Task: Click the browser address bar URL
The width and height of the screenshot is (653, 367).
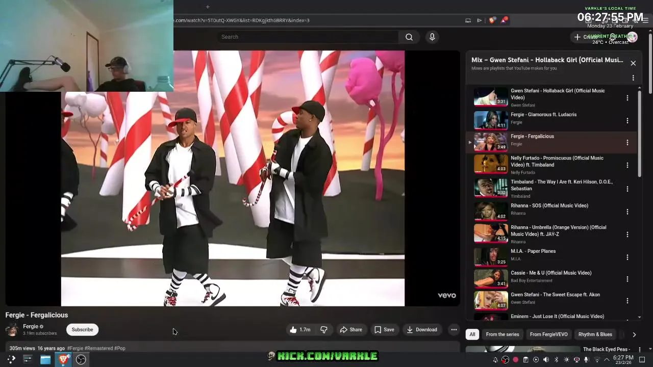Action: pos(242,20)
